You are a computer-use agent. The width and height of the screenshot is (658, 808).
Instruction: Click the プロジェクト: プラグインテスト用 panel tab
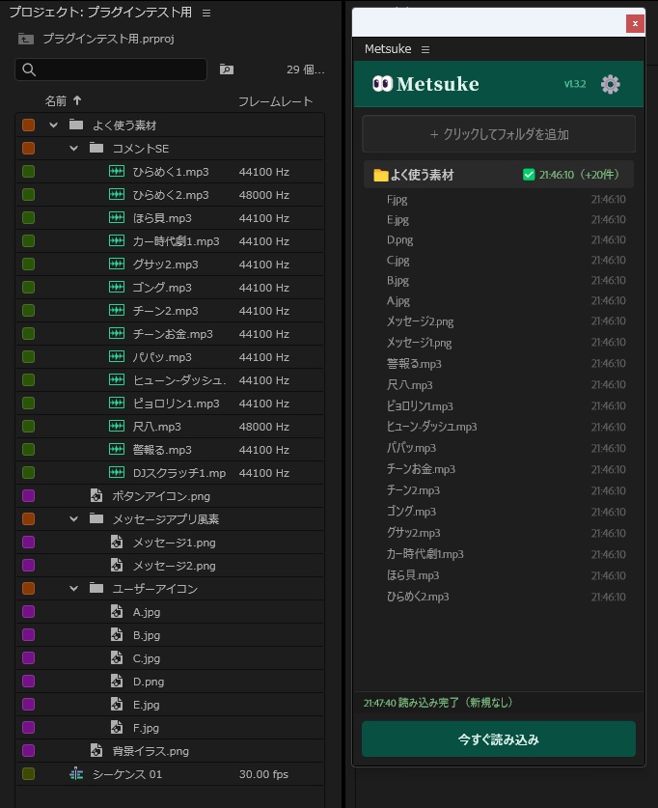pyautogui.click(x=101, y=13)
